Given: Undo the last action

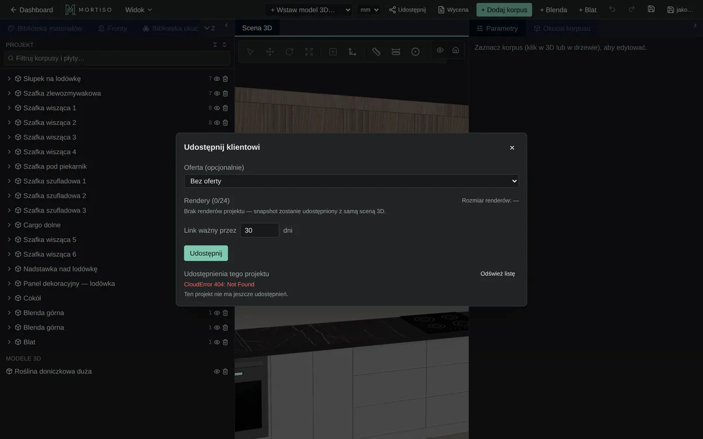Looking at the screenshot, I should click(x=612, y=9).
